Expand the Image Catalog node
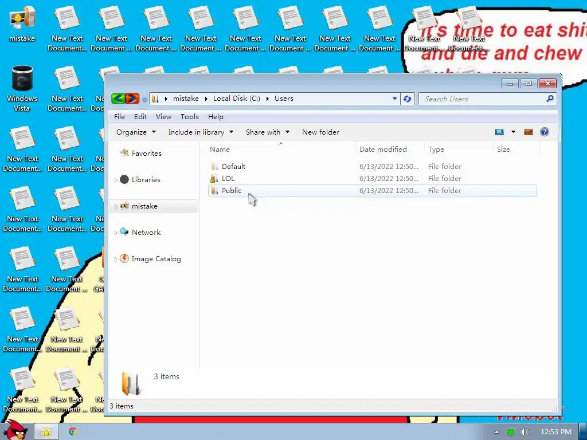 click(116, 260)
